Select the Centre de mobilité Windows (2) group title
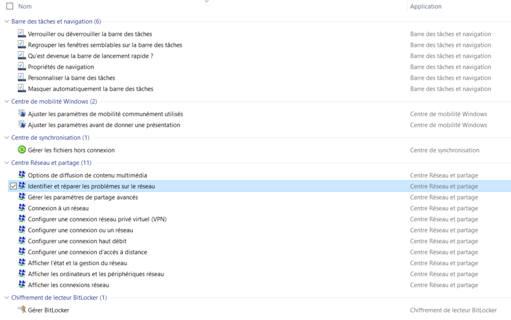Screen dimensions: 511x320 tap(54, 102)
